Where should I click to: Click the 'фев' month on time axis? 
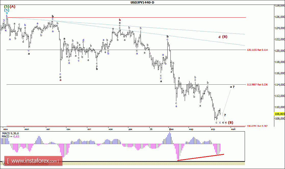171,129
